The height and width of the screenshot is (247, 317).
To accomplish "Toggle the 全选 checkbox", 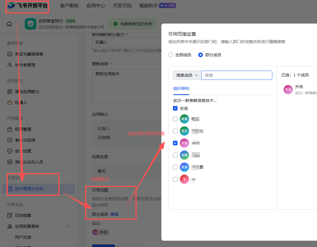I will click(175, 108).
